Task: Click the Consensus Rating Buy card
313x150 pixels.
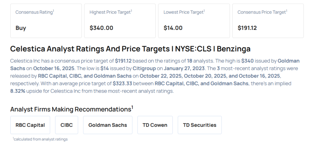Action: 46,21
